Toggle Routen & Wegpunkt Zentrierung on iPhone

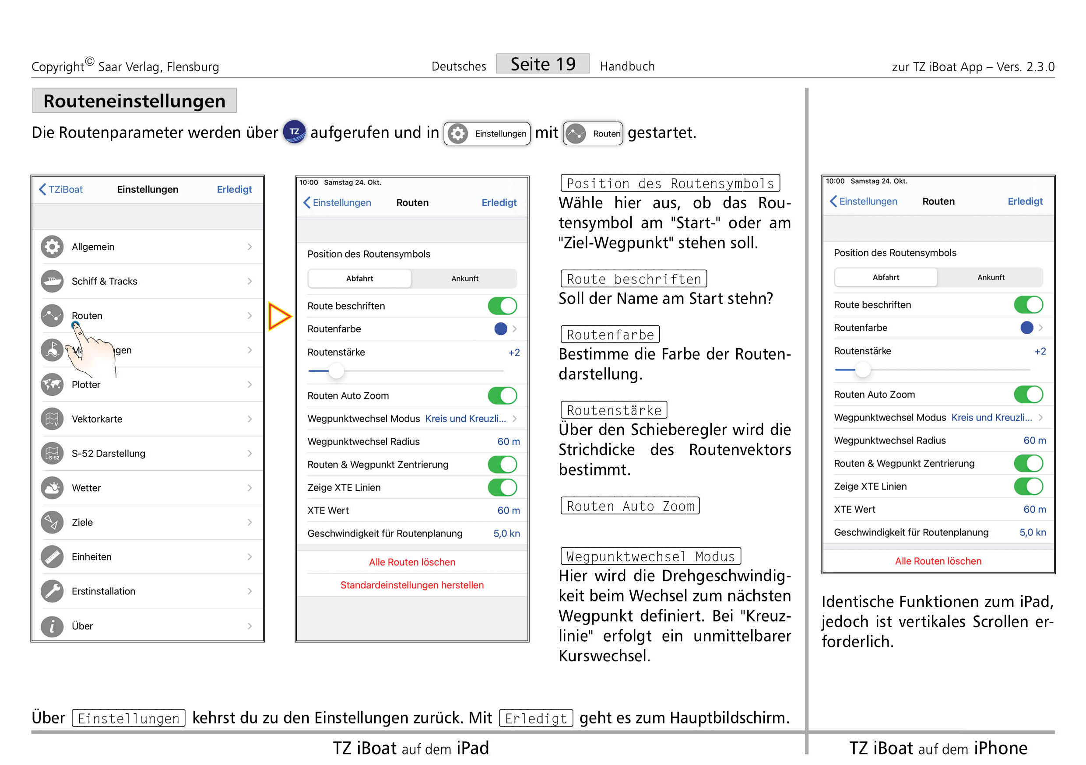1029,464
